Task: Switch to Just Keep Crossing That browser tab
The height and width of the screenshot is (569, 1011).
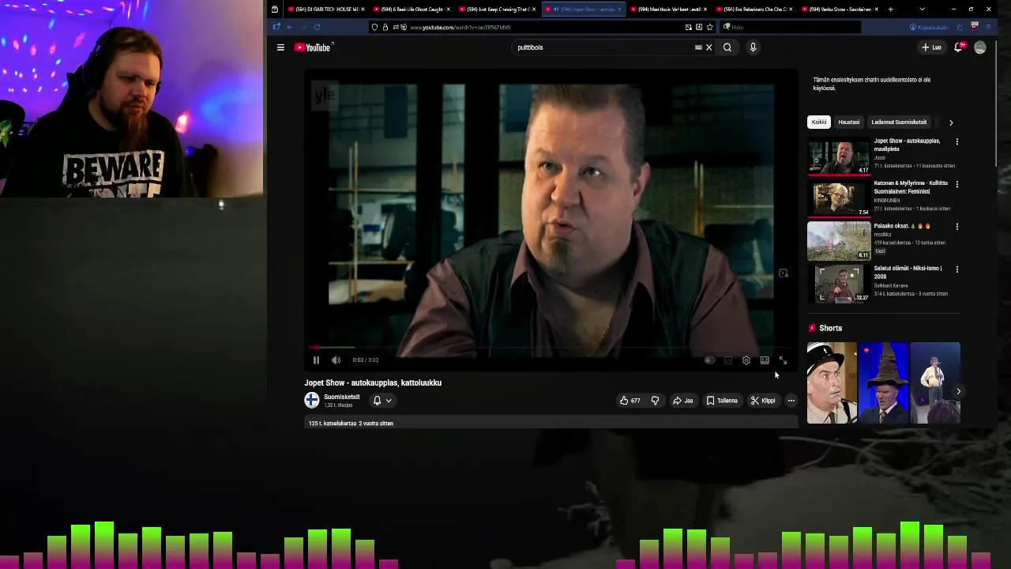Action: click(x=498, y=9)
